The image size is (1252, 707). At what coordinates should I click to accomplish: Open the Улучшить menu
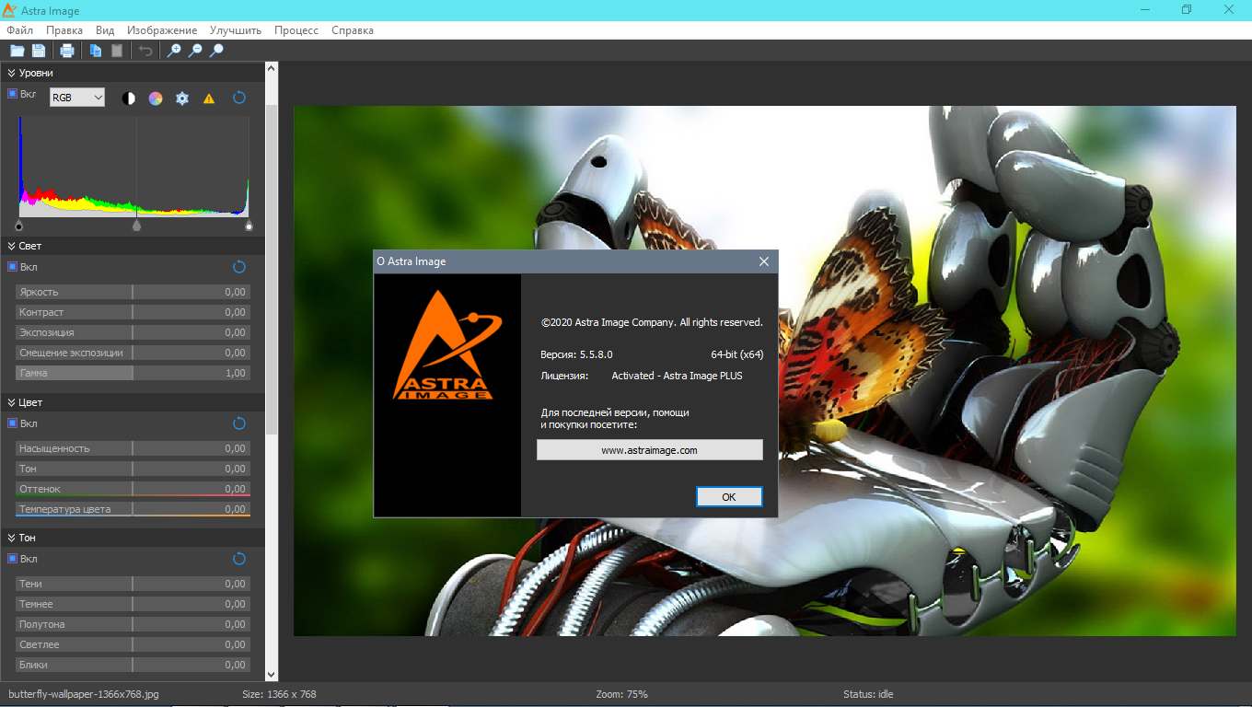(x=236, y=30)
